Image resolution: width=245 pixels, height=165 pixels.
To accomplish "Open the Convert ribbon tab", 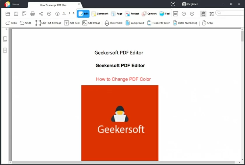I will tap(149, 14).
